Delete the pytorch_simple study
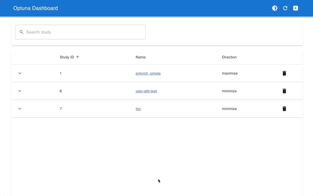Screen dimensions: 313x196 coord(284,73)
